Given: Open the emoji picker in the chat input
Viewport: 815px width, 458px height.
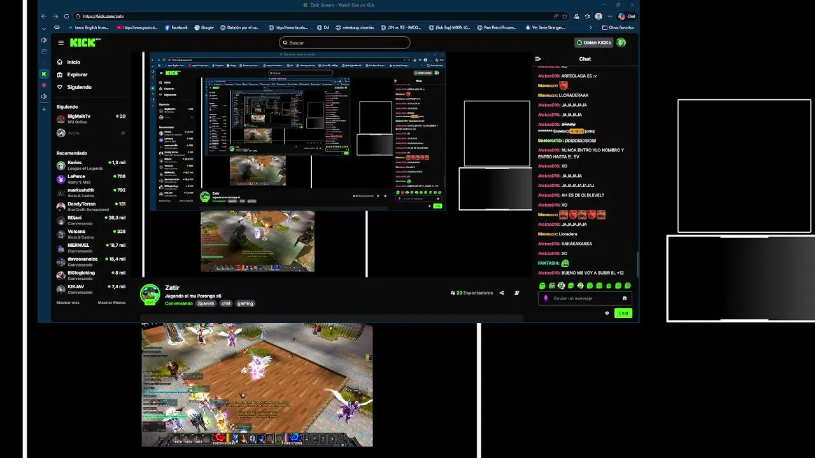Looking at the screenshot, I should coord(625,298).
